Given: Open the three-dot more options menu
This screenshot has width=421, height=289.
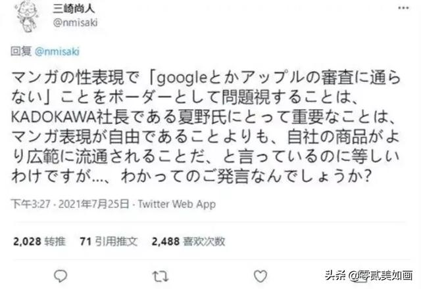Looking at the screenshot, I should point(403,8).
